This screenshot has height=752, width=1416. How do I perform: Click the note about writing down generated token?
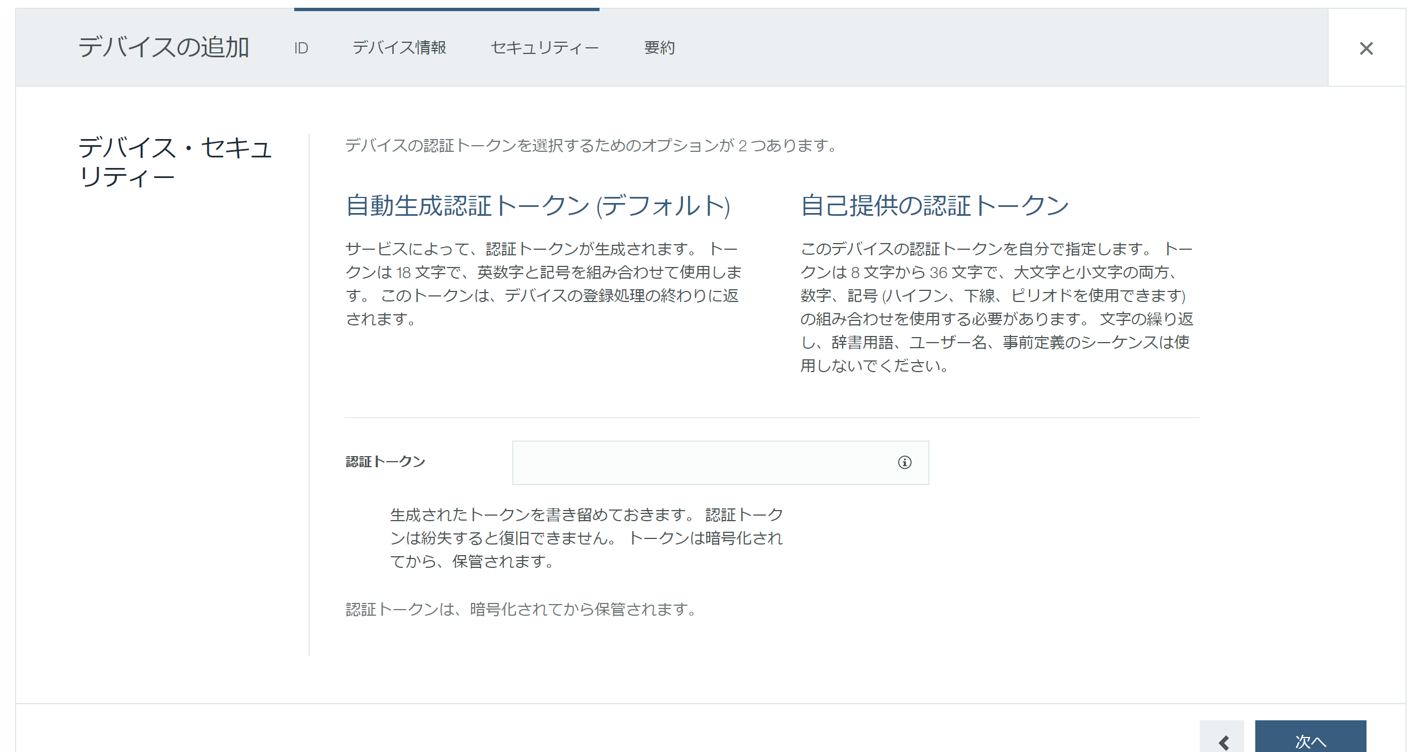point(586,538)
